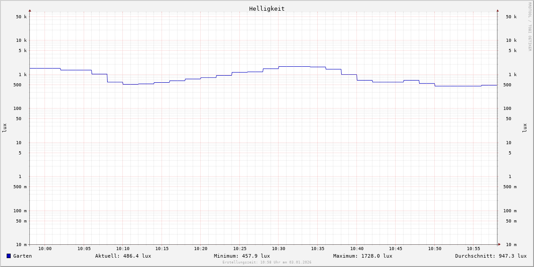Viewport: 534px width, 267px height.
Task: Click the blue Garten legend color swatch
Action: pos(8,256)
